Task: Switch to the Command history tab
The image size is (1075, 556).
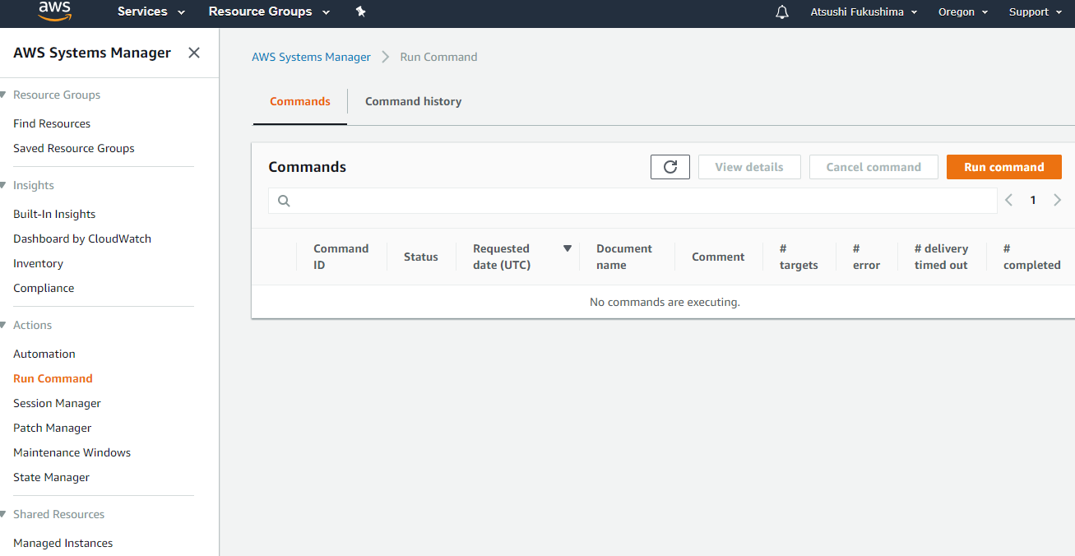Action: coord(413,101)
